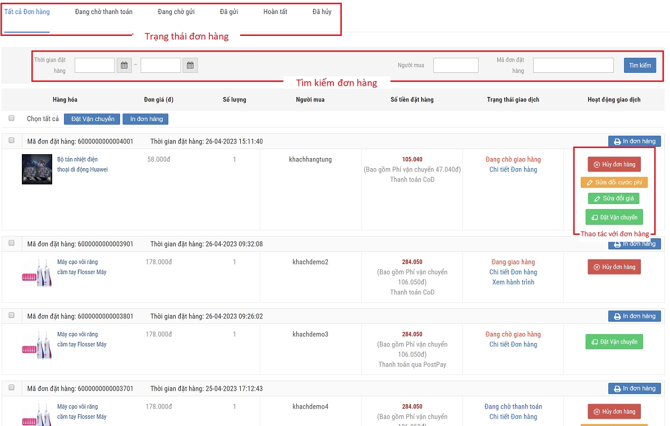Switch to the Đang chờ thanh toán tab

coord(104,12)
